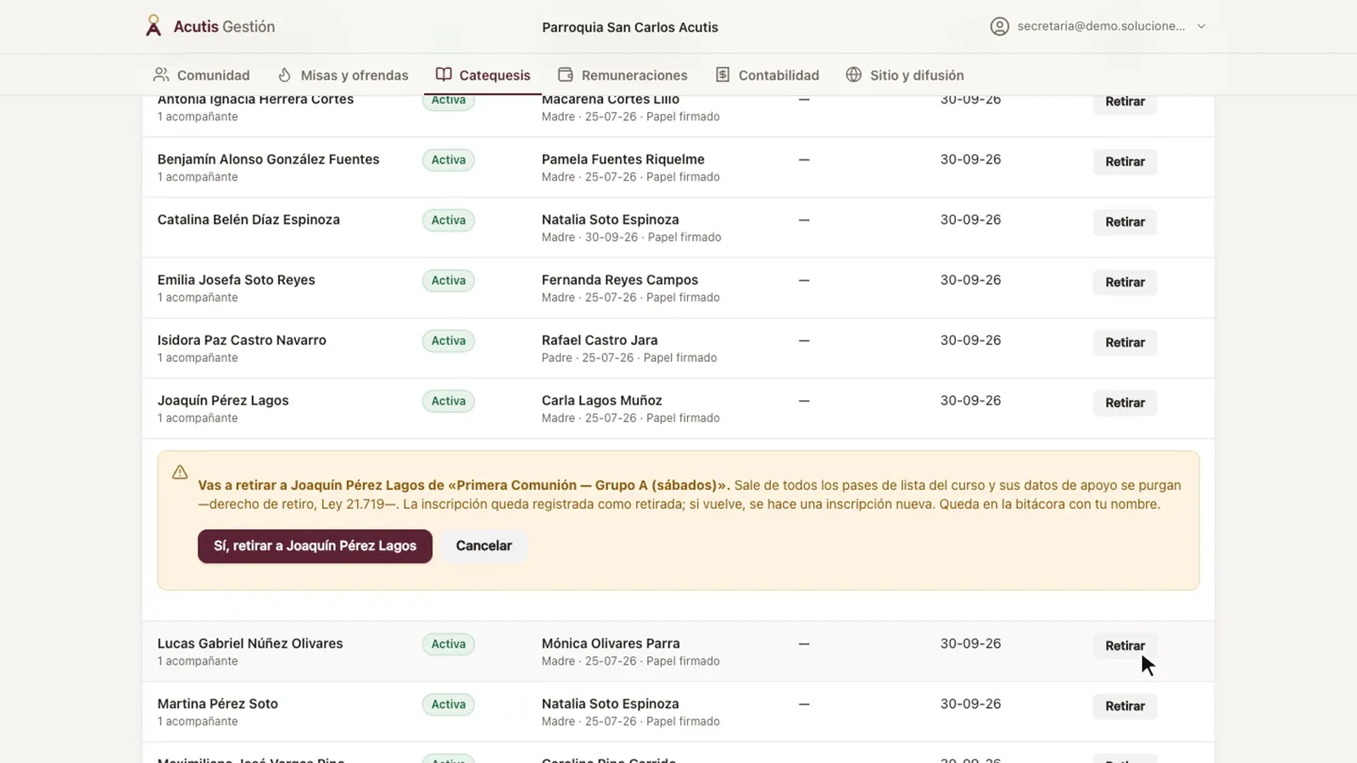This screenshot has width=1357, height=763.
Task: Click the Activa badge for Martina Pérez Soto
Action: click(449, 705)
